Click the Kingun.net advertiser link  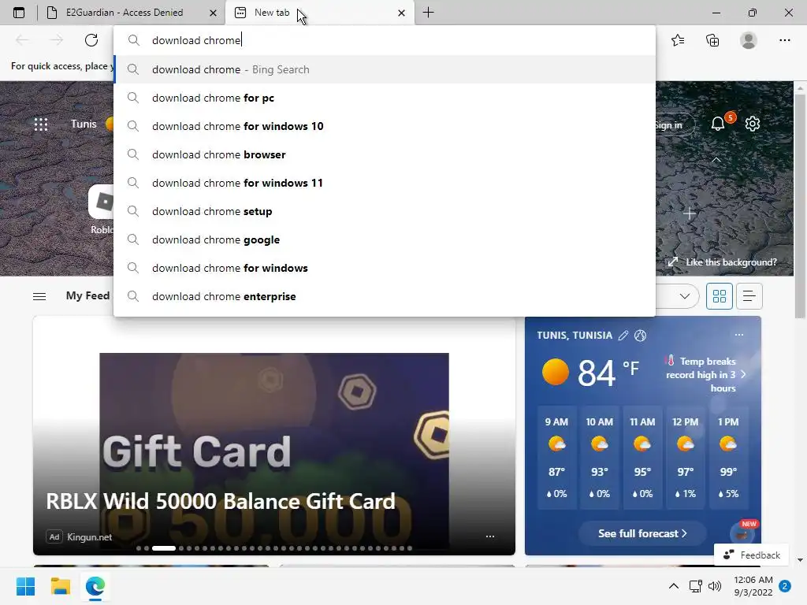tap(90, 537)
